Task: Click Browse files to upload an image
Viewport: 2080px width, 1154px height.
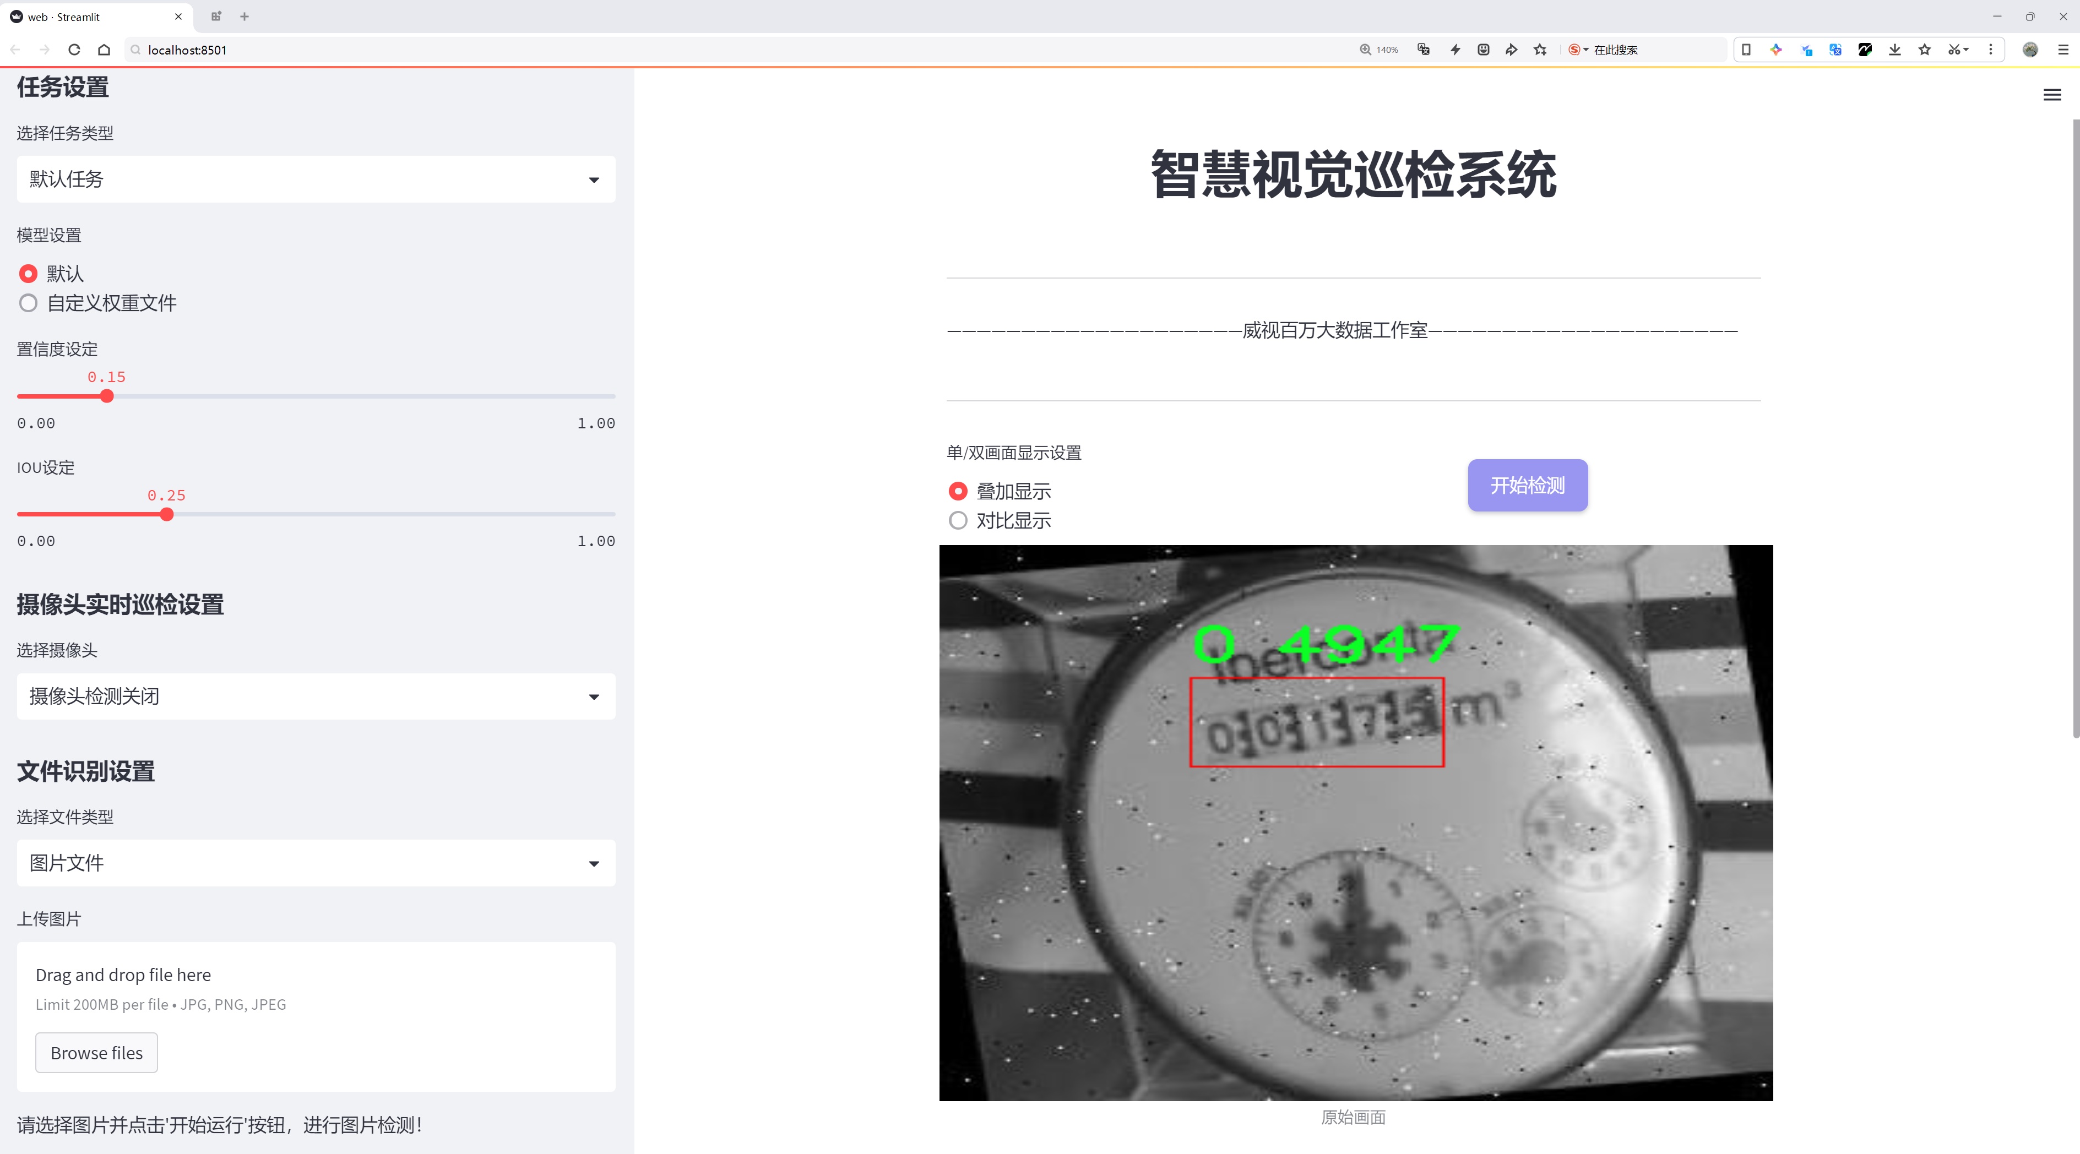Action: [96, 1052]
